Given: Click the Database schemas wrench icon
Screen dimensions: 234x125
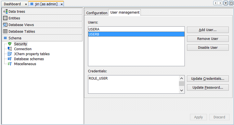Looking at the screenshot, I should (10, 59).
